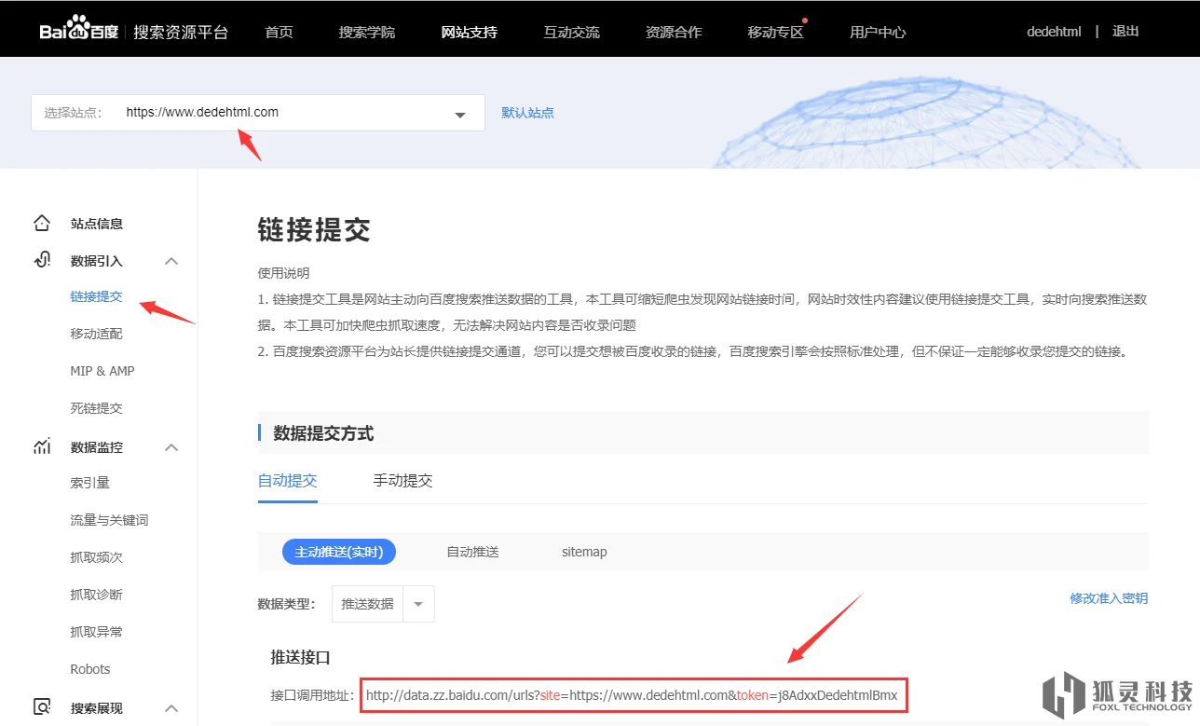Click the 使用说明 label
Image resolution: width=1200 pixels, height=726 pixels.
284,274
